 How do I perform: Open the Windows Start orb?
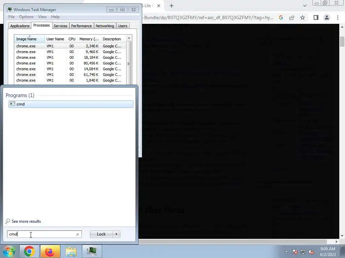click(x=9, y=251)
